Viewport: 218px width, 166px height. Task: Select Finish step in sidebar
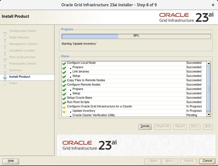pos(13,83)
